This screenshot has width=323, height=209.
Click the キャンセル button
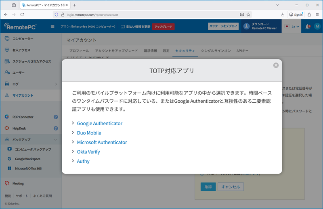click(x=231, y=187)
